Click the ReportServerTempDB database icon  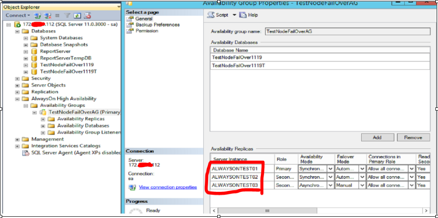coord(34,58)
